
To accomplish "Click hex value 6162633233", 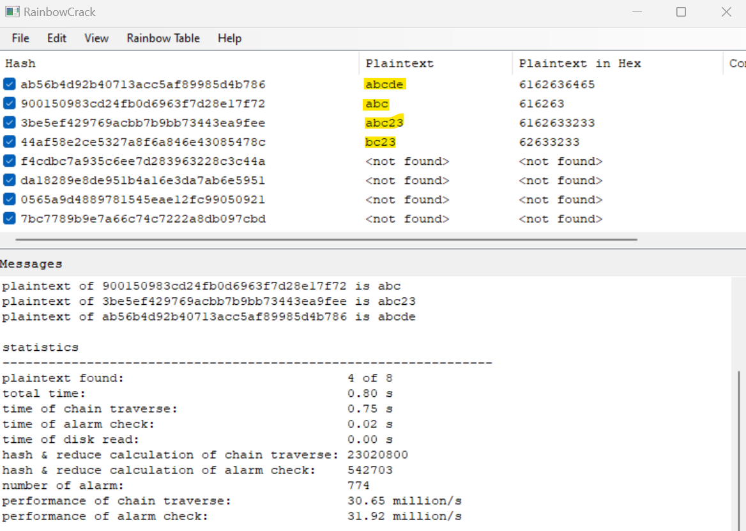I will [557, 123].
